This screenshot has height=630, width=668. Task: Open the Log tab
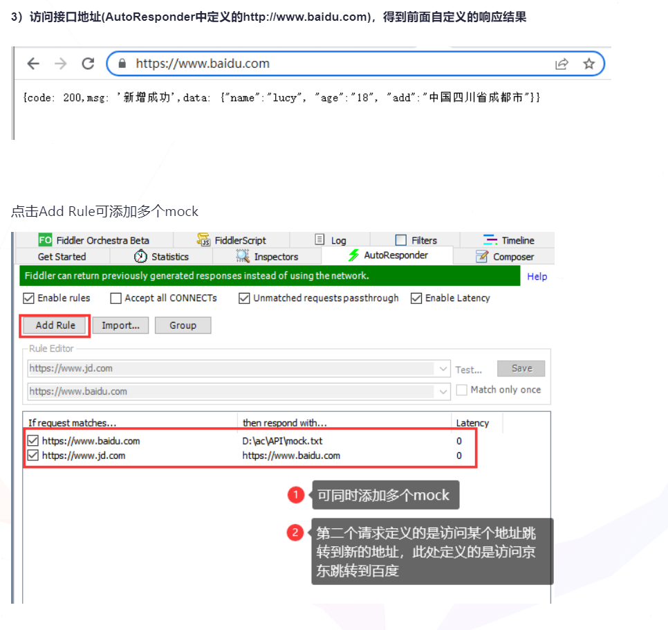[330, 240]
